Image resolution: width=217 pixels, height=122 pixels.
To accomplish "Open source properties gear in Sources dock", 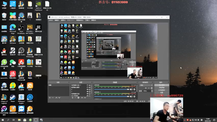I will coord(78,98).
